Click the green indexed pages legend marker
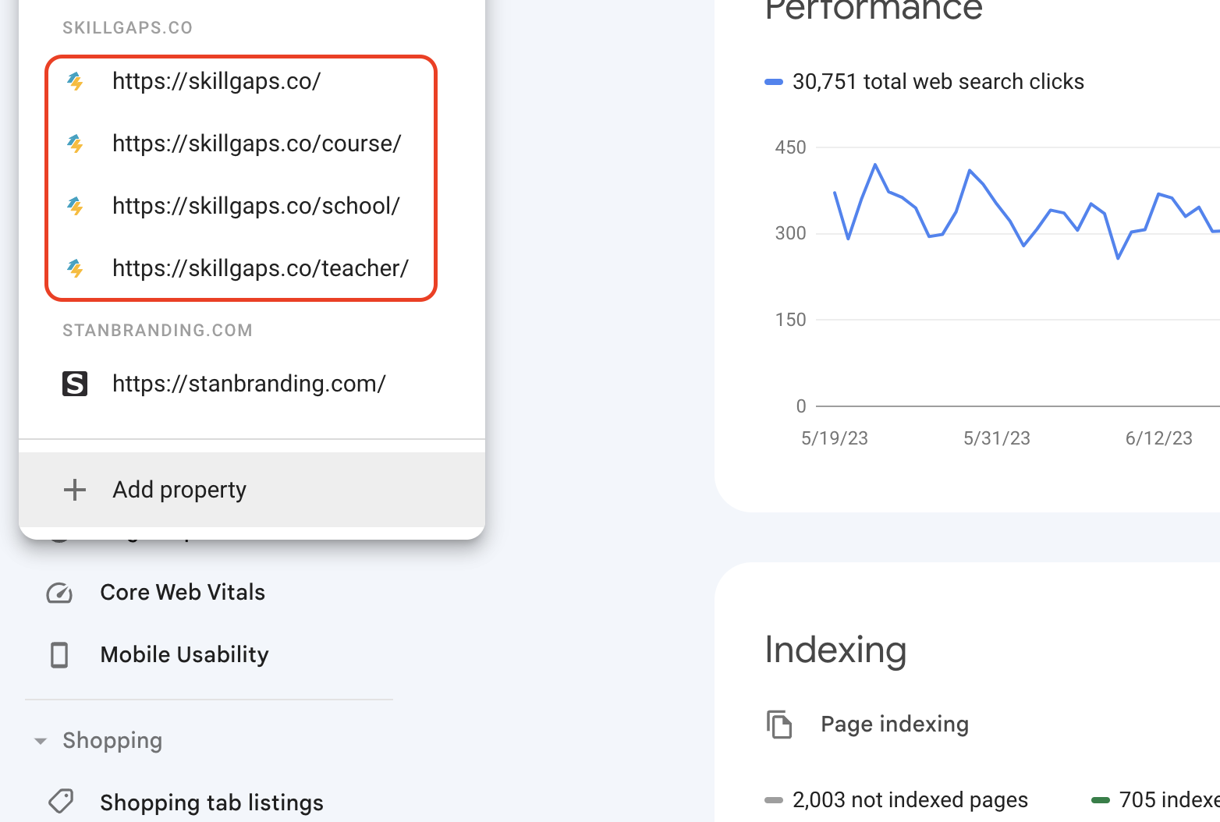Viewport: 1220px width, 822px height. tap(1100, 800)
